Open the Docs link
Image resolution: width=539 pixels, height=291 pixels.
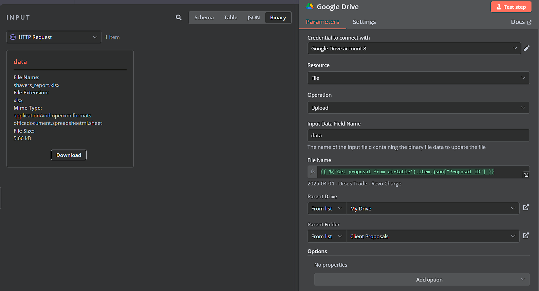coord(521,22)
